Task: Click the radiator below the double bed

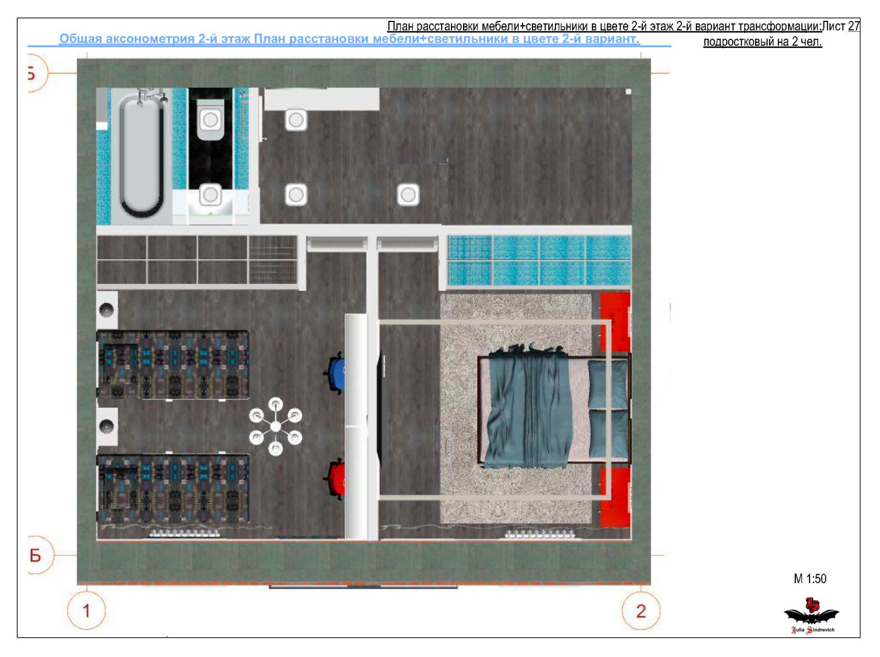Action: point(540,534)
